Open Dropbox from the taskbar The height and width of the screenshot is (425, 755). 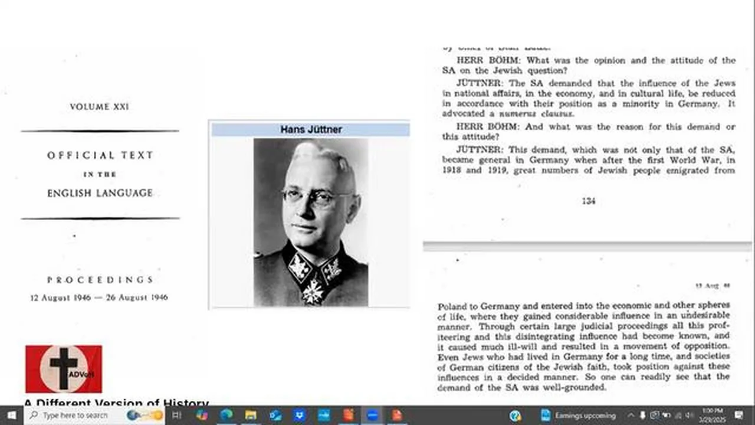coord(300,416)
